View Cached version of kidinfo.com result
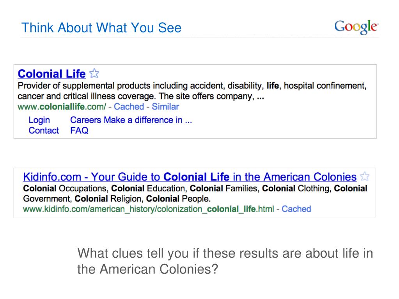399x299 pixels. [x=296, y=209]
